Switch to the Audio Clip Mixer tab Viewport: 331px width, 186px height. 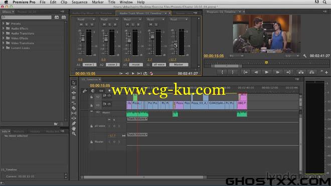pyautogui.click(x=92, y=13)
